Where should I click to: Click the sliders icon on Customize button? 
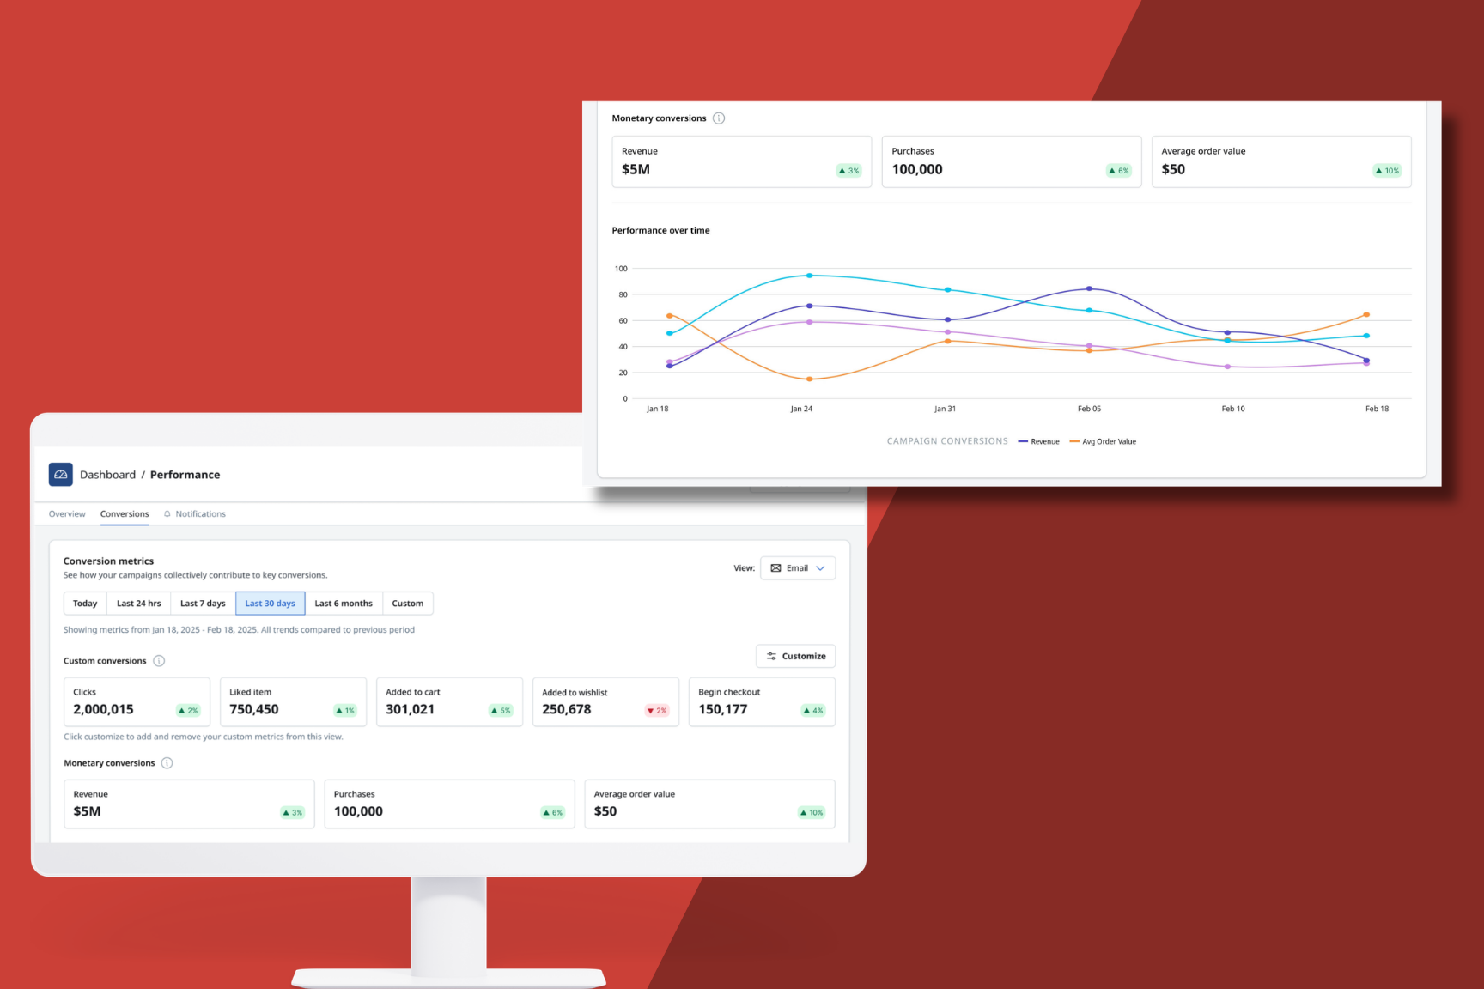(x=771, y=657)
